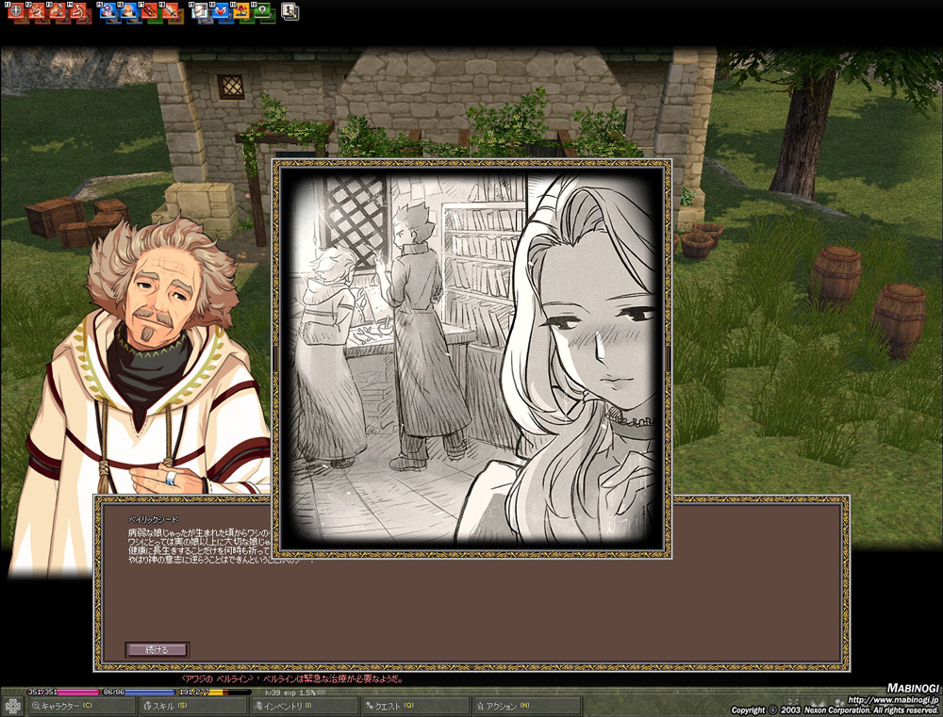The width and height of the screenshot is (943, 717).
Task: Activate the F2 skill hotkey icon
Action: tap(37, 10)
